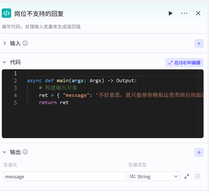This screenshot has width=209, height=193.
Task: Remove the message output using the minus icon
Action: 197,176
